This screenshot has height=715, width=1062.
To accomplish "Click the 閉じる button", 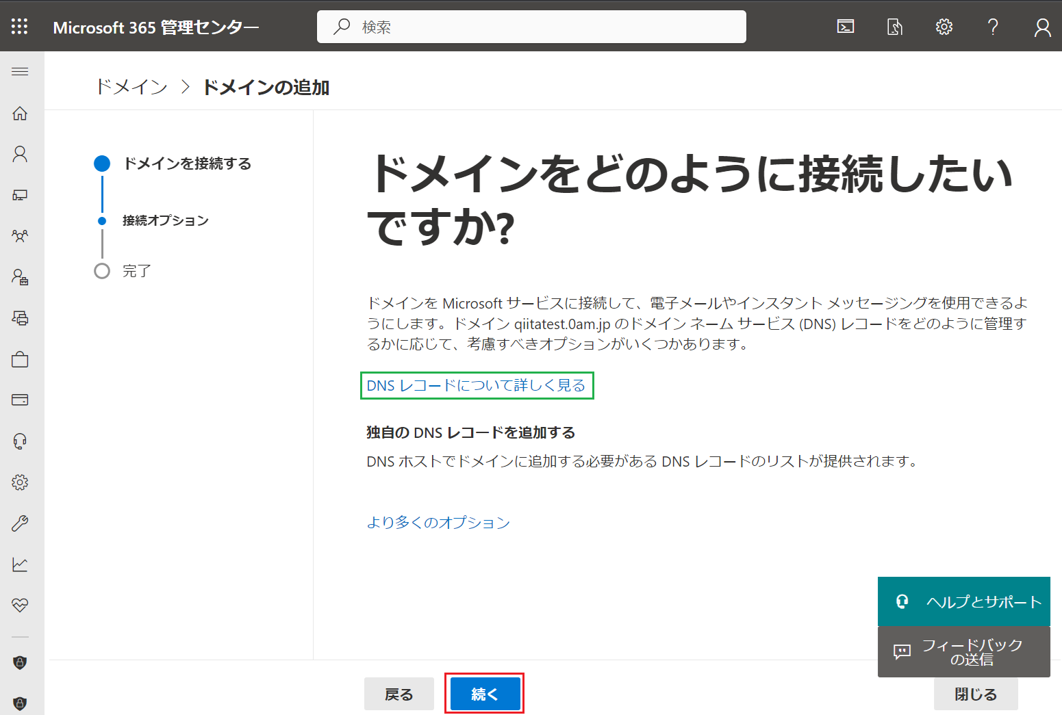I will point(976,694).
